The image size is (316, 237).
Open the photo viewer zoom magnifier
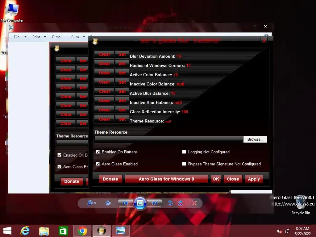90,203
